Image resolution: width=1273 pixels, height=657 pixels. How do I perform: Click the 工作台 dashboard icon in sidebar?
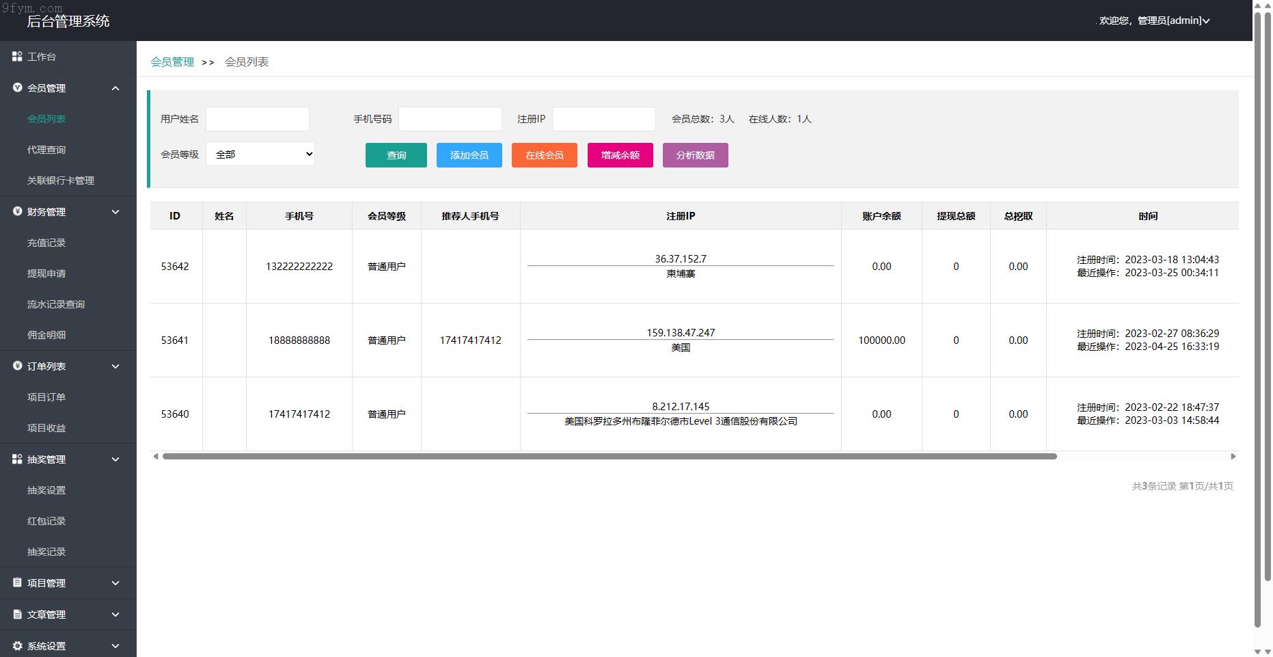tap(17, 57)
